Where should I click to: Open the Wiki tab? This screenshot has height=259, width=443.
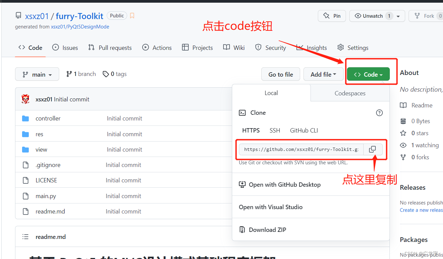(x=234, y=48)
